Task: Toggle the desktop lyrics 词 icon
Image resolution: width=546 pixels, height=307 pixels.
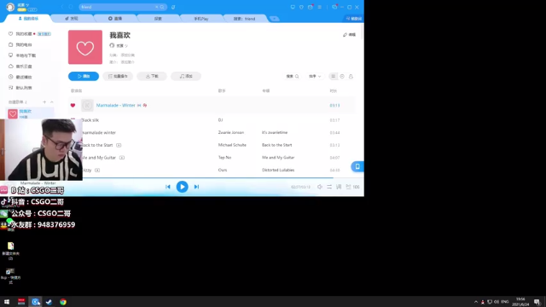Action: [339, 187]
